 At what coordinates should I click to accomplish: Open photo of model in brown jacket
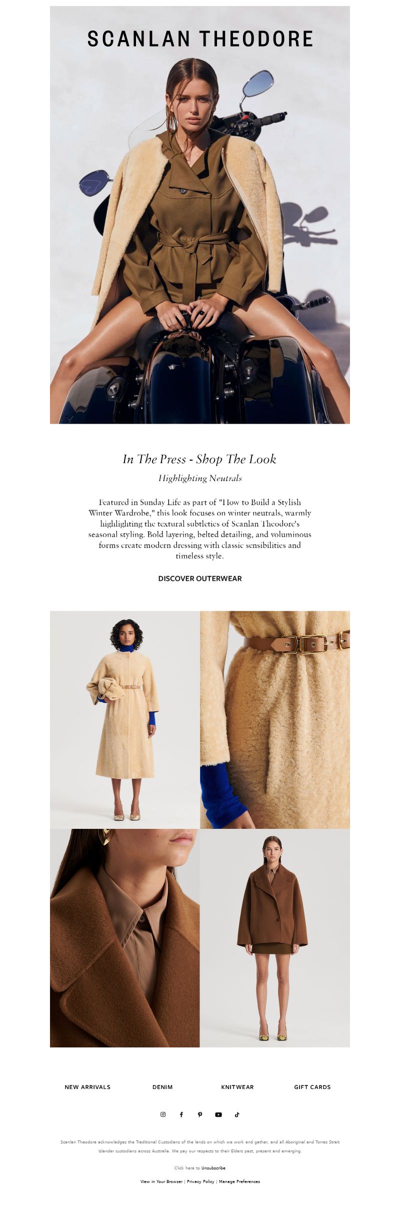tap(275, 938)
